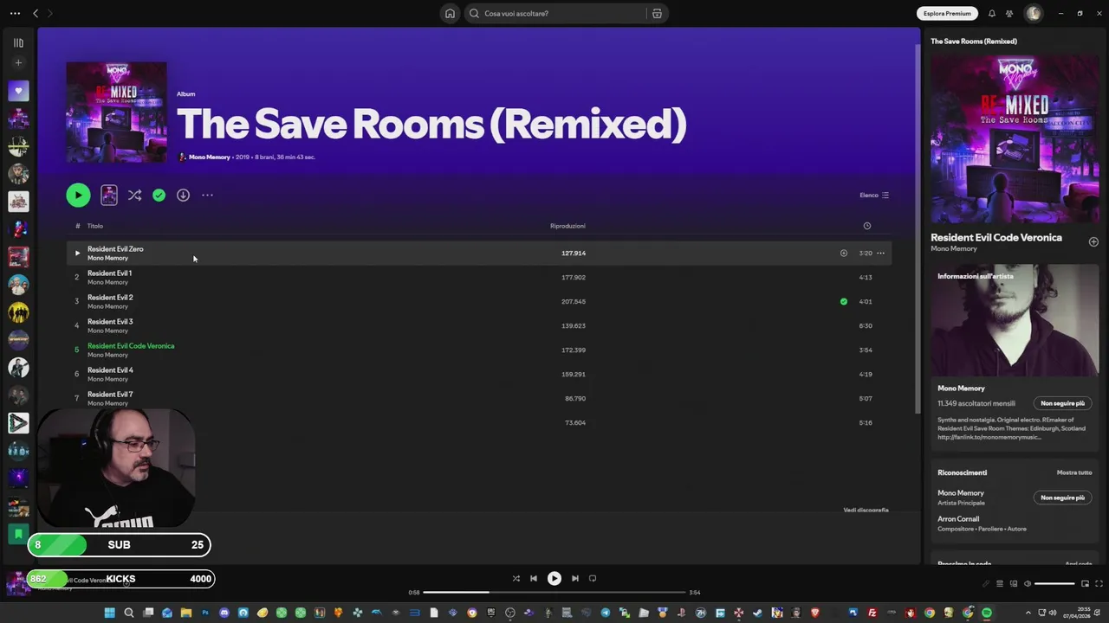This screenshot has height=623, width=1109.
Task: Click the album preview thumbnail button
Action: 109,195
